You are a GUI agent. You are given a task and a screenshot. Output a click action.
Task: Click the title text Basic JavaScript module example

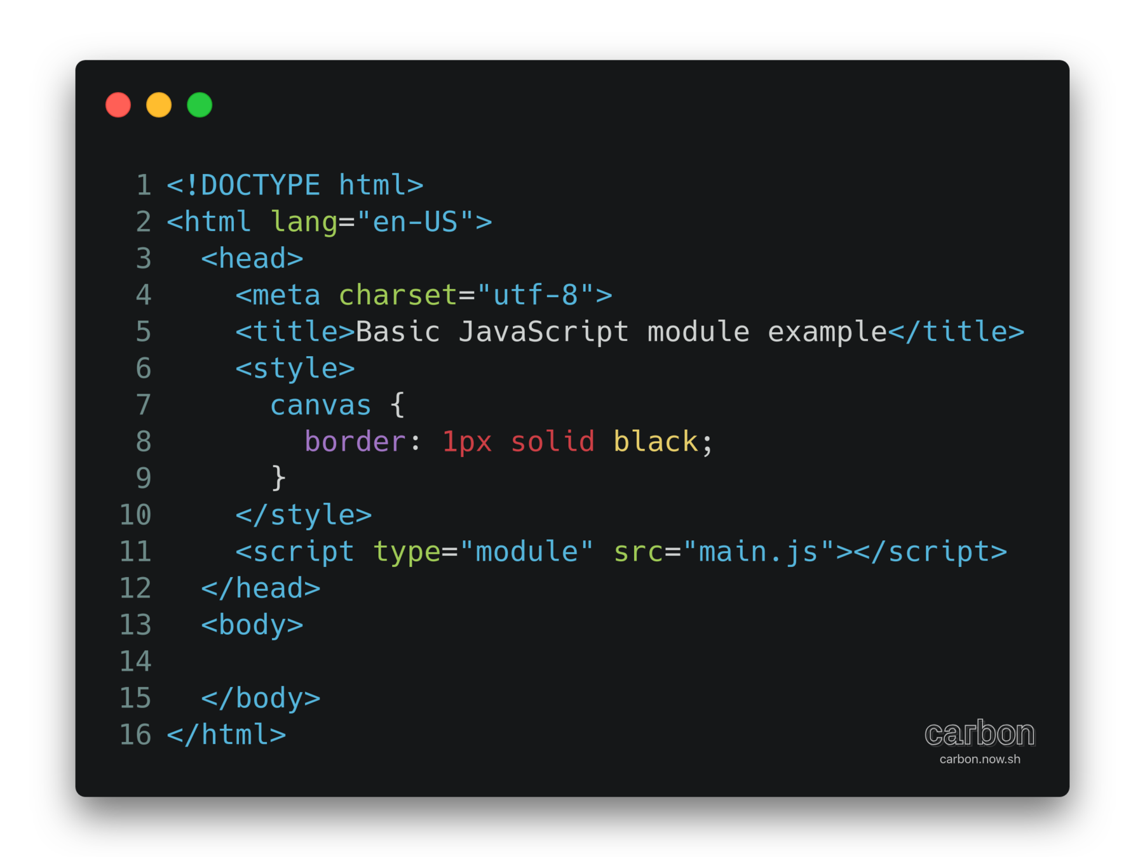point(621,332)
